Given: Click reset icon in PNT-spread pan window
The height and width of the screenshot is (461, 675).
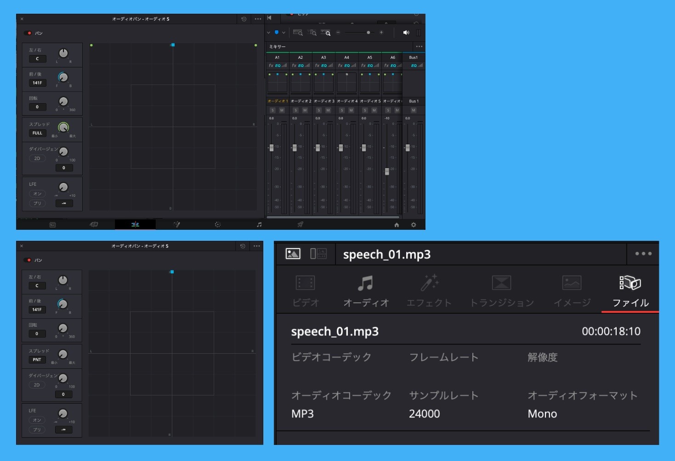Looking at the screenshot, I should (x=243, y=246).
